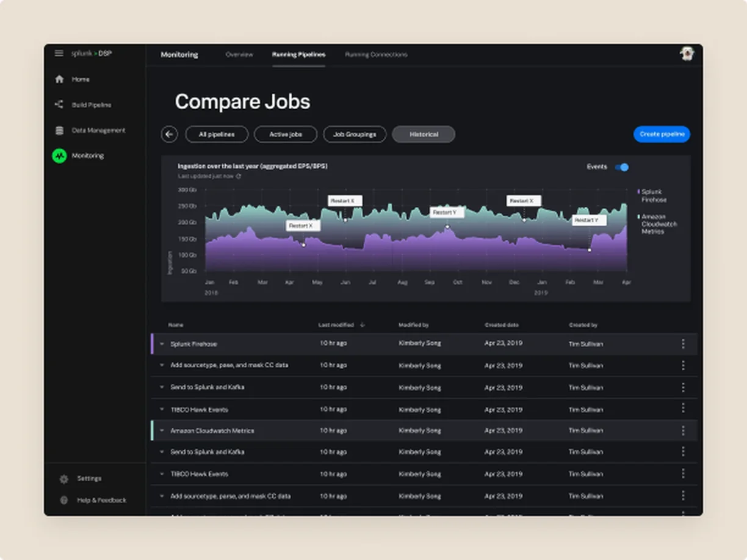Expand last Add sourcetype, parse, and mask row
The image size is (747, 560).
click(x=162, y=497)
